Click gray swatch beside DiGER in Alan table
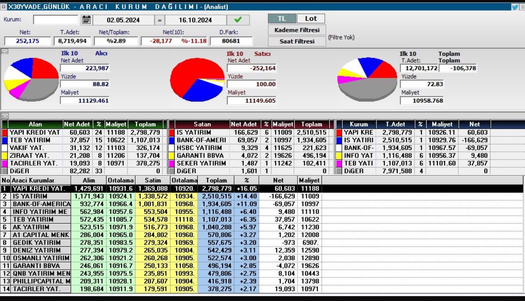This screenshot has height=301, width=525. pyautogui.click(x=4, y=171)
